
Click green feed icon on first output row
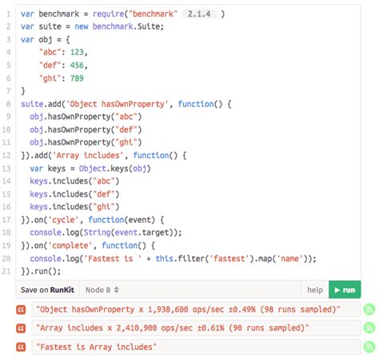pos(369,309)
